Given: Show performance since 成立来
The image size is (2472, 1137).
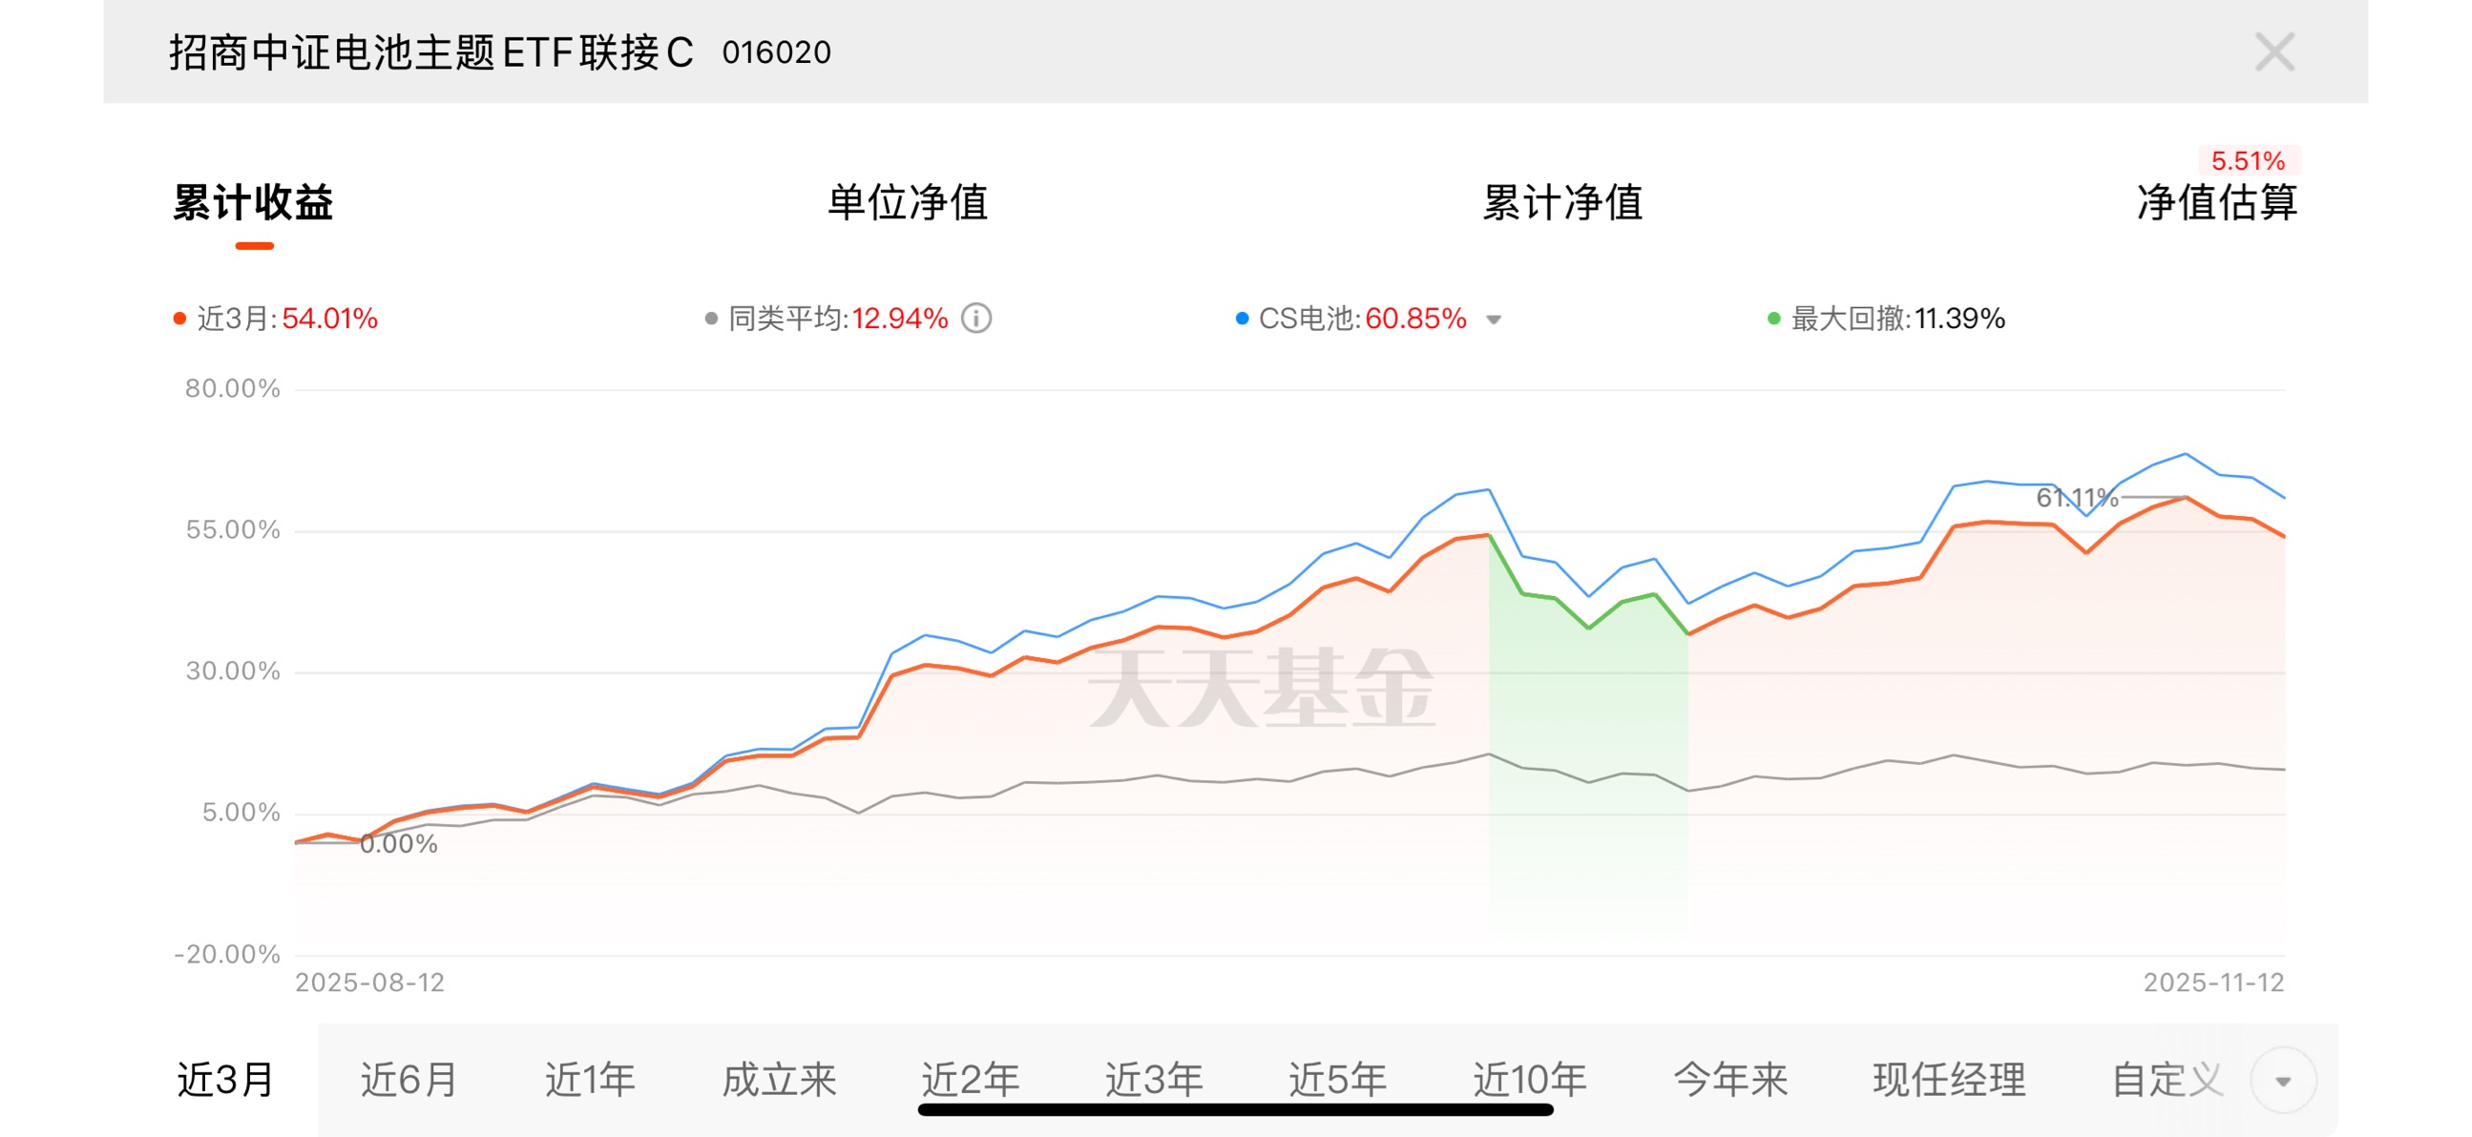Looking at the screenshot, I should pos(779,1081).
